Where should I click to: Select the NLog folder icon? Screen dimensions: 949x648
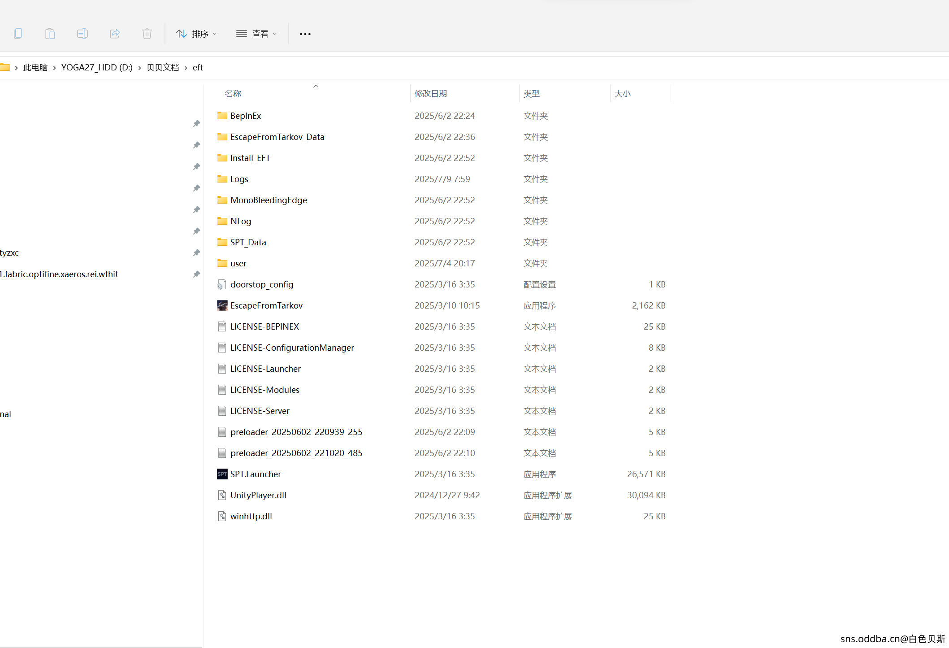222,221
